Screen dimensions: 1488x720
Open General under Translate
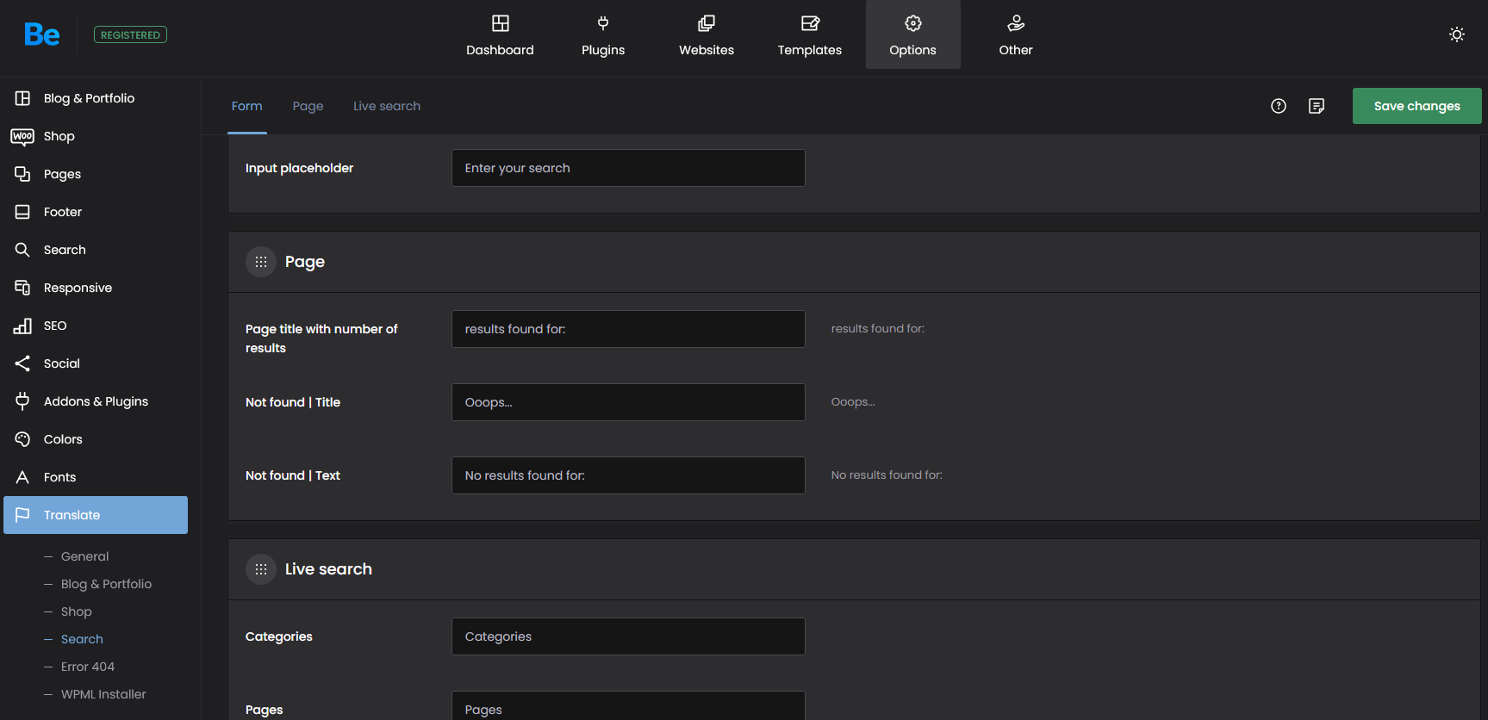pyautogui.click(x=84, y=556)
